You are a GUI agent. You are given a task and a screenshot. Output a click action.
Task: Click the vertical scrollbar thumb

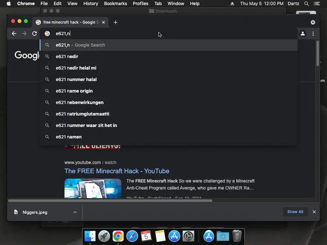tap(317, 53)
